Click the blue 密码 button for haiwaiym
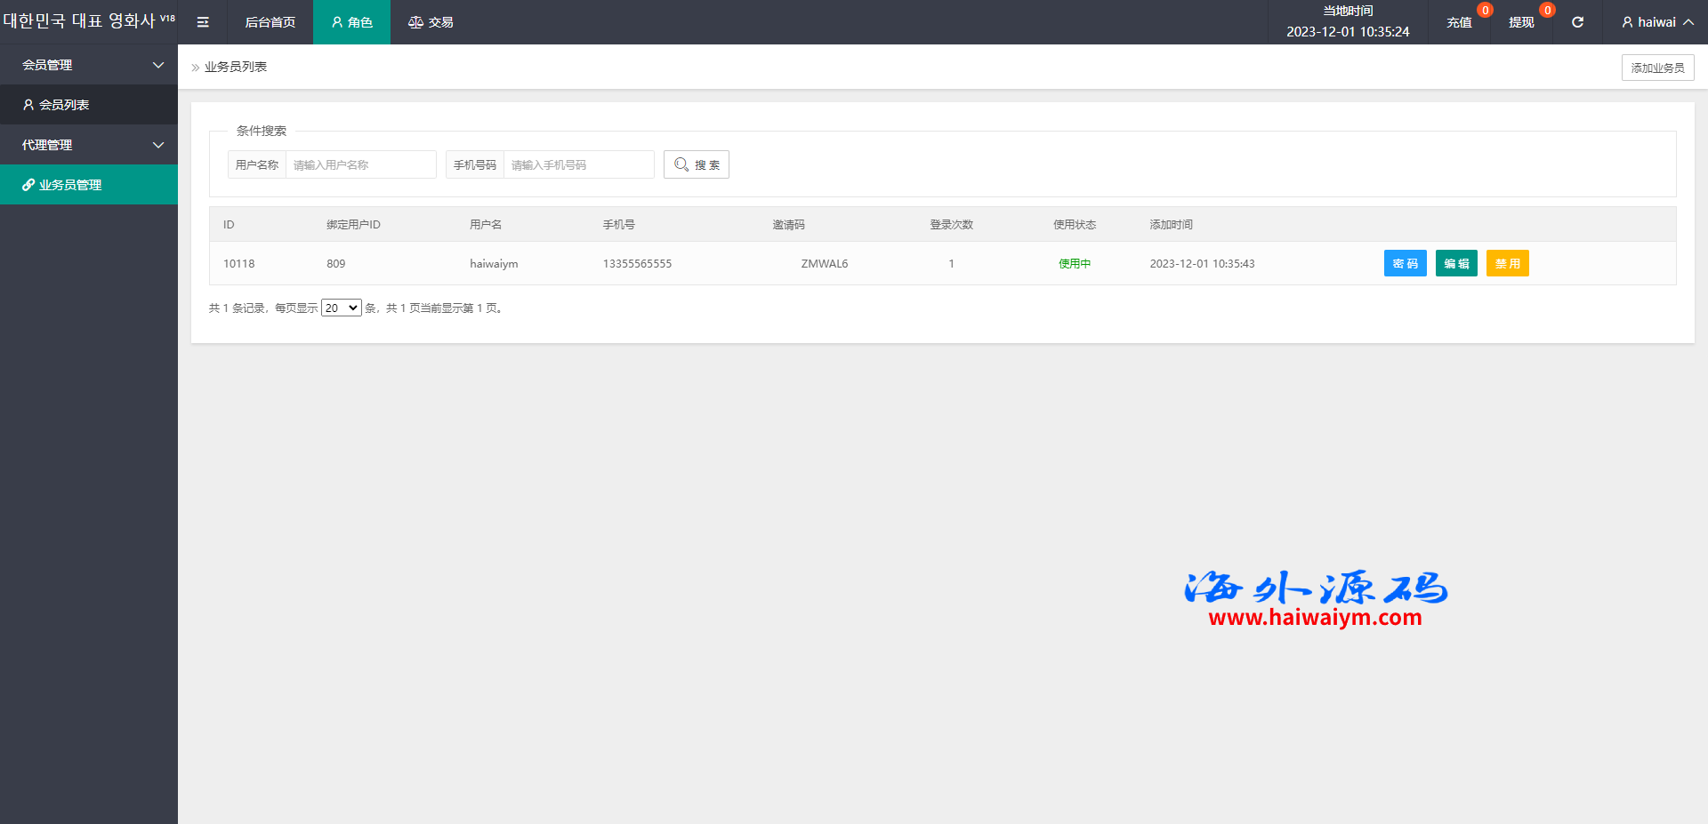The image size is (1708, 824). pyautogui.click(x=1405, y=263)
